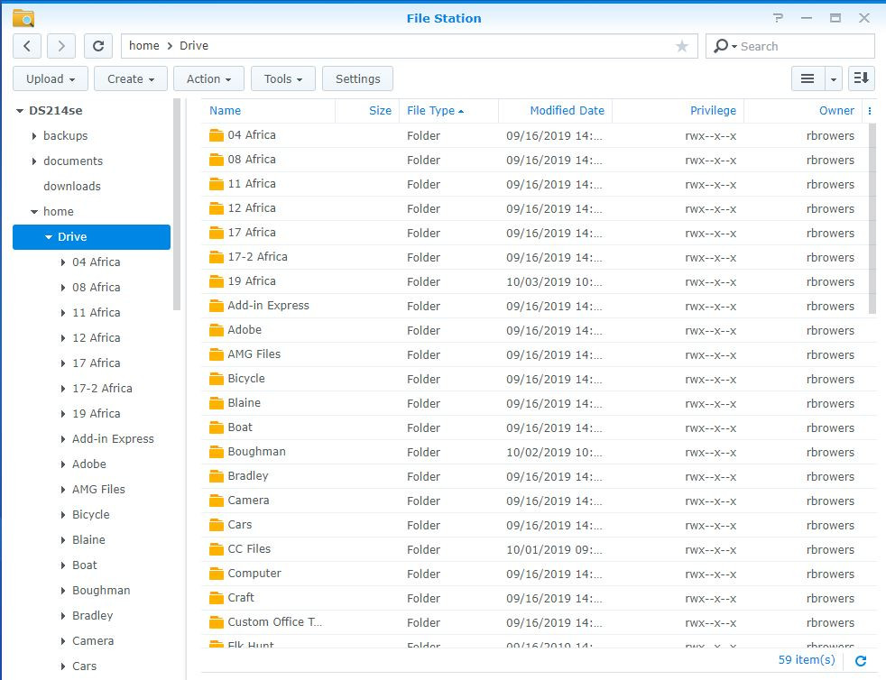Viewport: 886px width, 680px height.
Task: Open the Create menu
Action: pos(130,78)
